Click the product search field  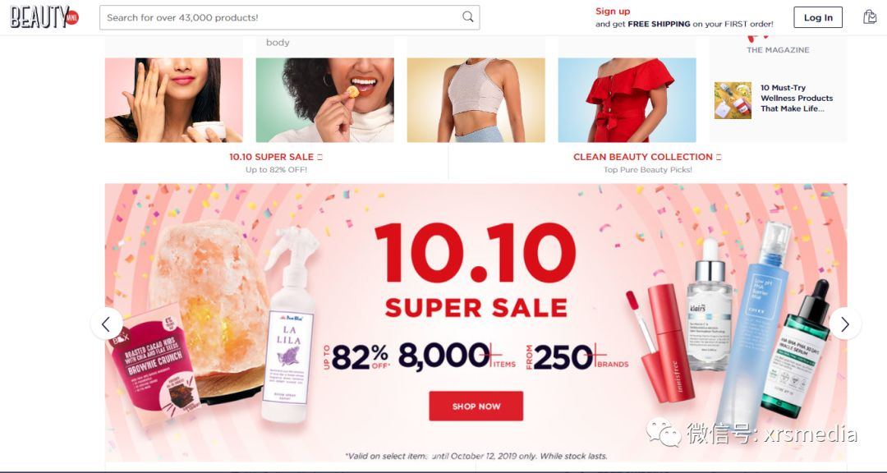[290, 17]
